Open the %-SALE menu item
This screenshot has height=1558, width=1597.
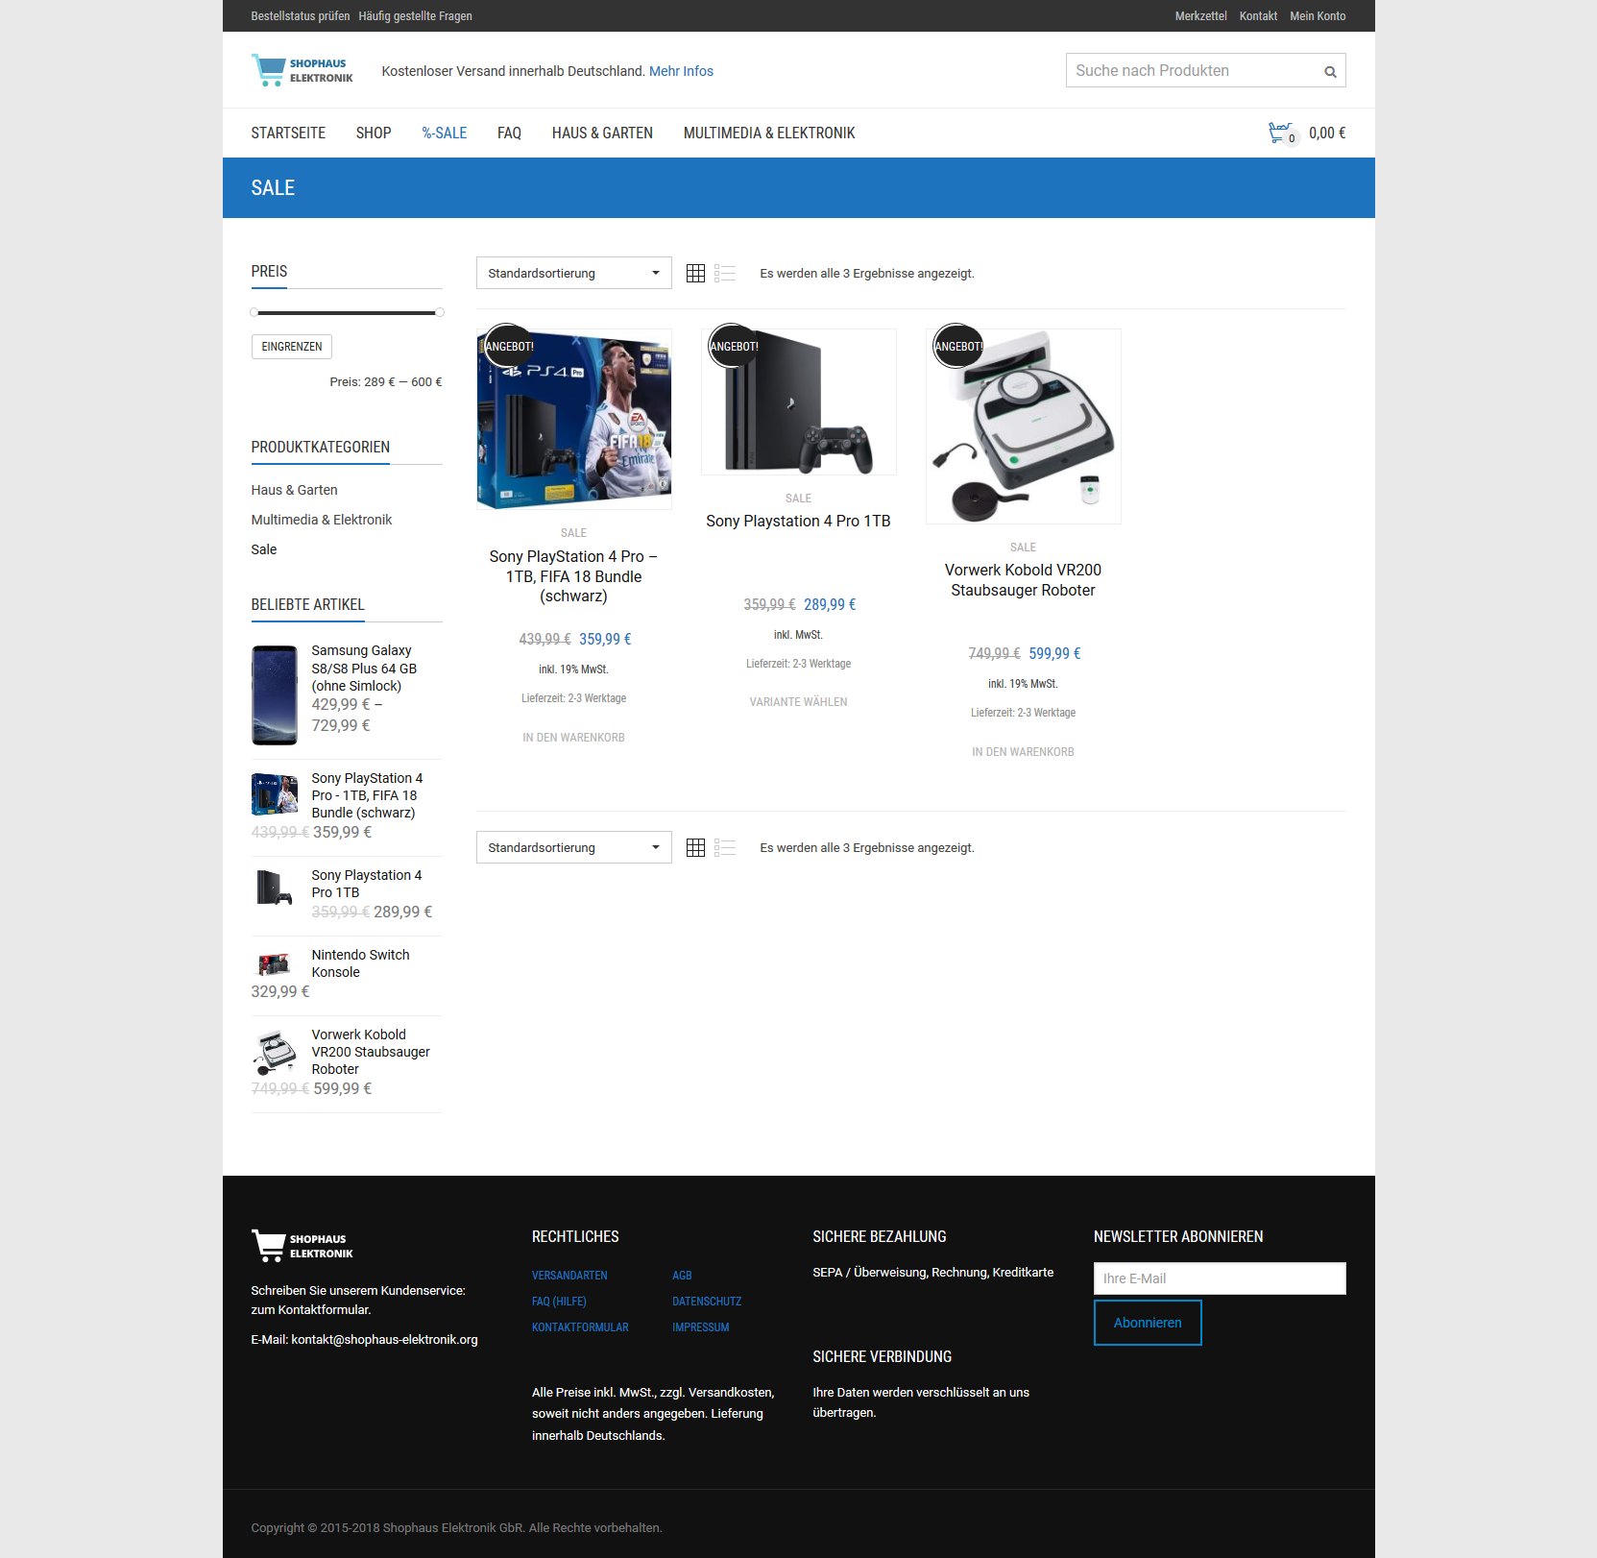445,134
